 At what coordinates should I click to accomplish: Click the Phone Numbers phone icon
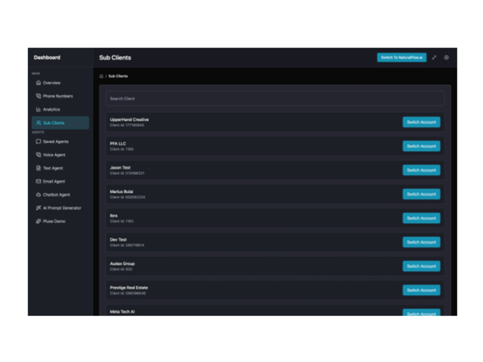(39, 96)
